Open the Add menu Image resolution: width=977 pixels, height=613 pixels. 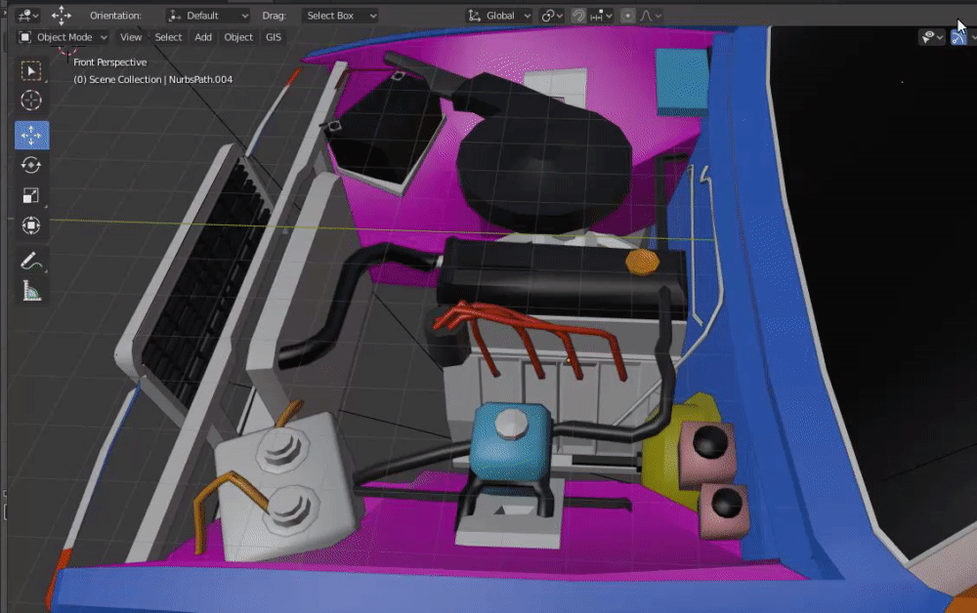[203, 37]
